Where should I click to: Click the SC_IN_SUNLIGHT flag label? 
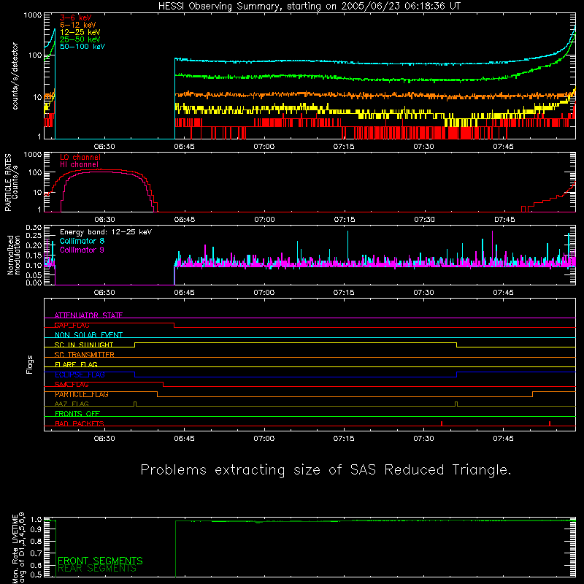tap(84, 345)
